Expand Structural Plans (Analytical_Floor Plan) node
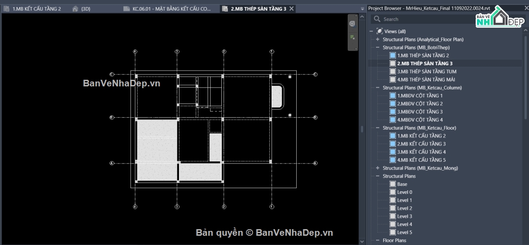 tap(377, 39)
